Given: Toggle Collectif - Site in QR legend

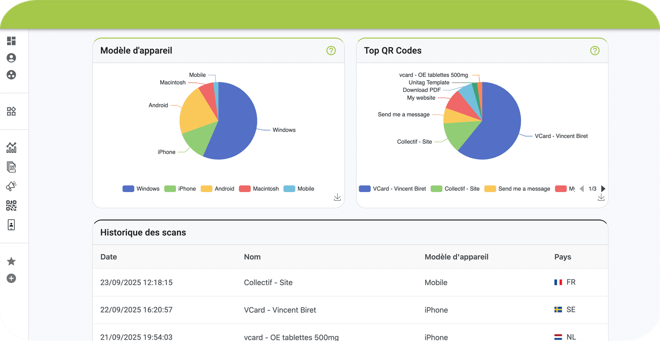Looking at the screenshot, I should pyautogui.click(x=455, y=189).
